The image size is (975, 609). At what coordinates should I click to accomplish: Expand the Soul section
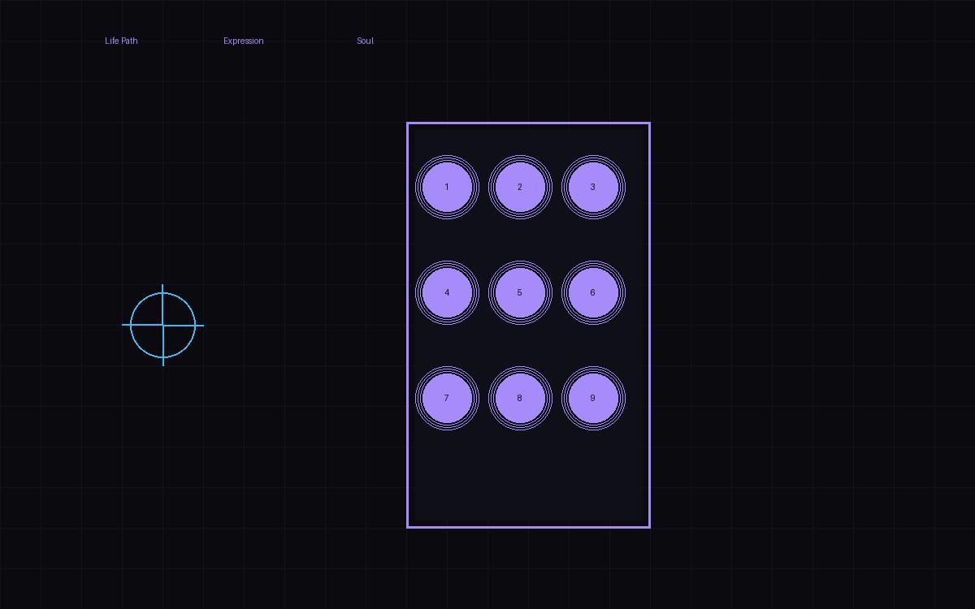(364, 41)
